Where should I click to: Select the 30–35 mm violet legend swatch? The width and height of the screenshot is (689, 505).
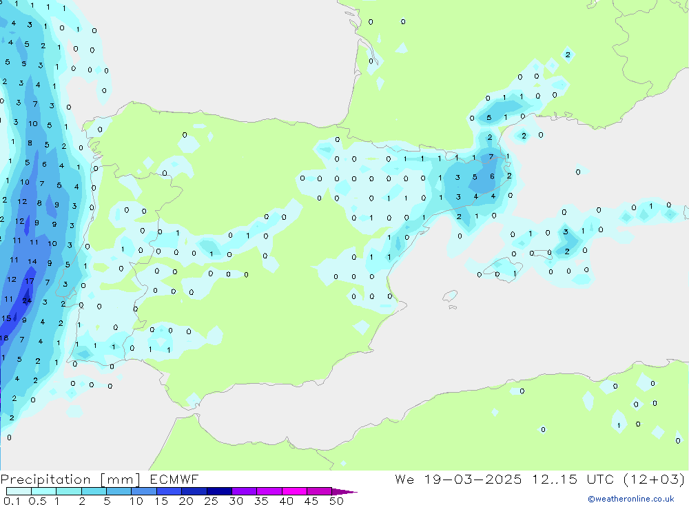pos(245,491)
